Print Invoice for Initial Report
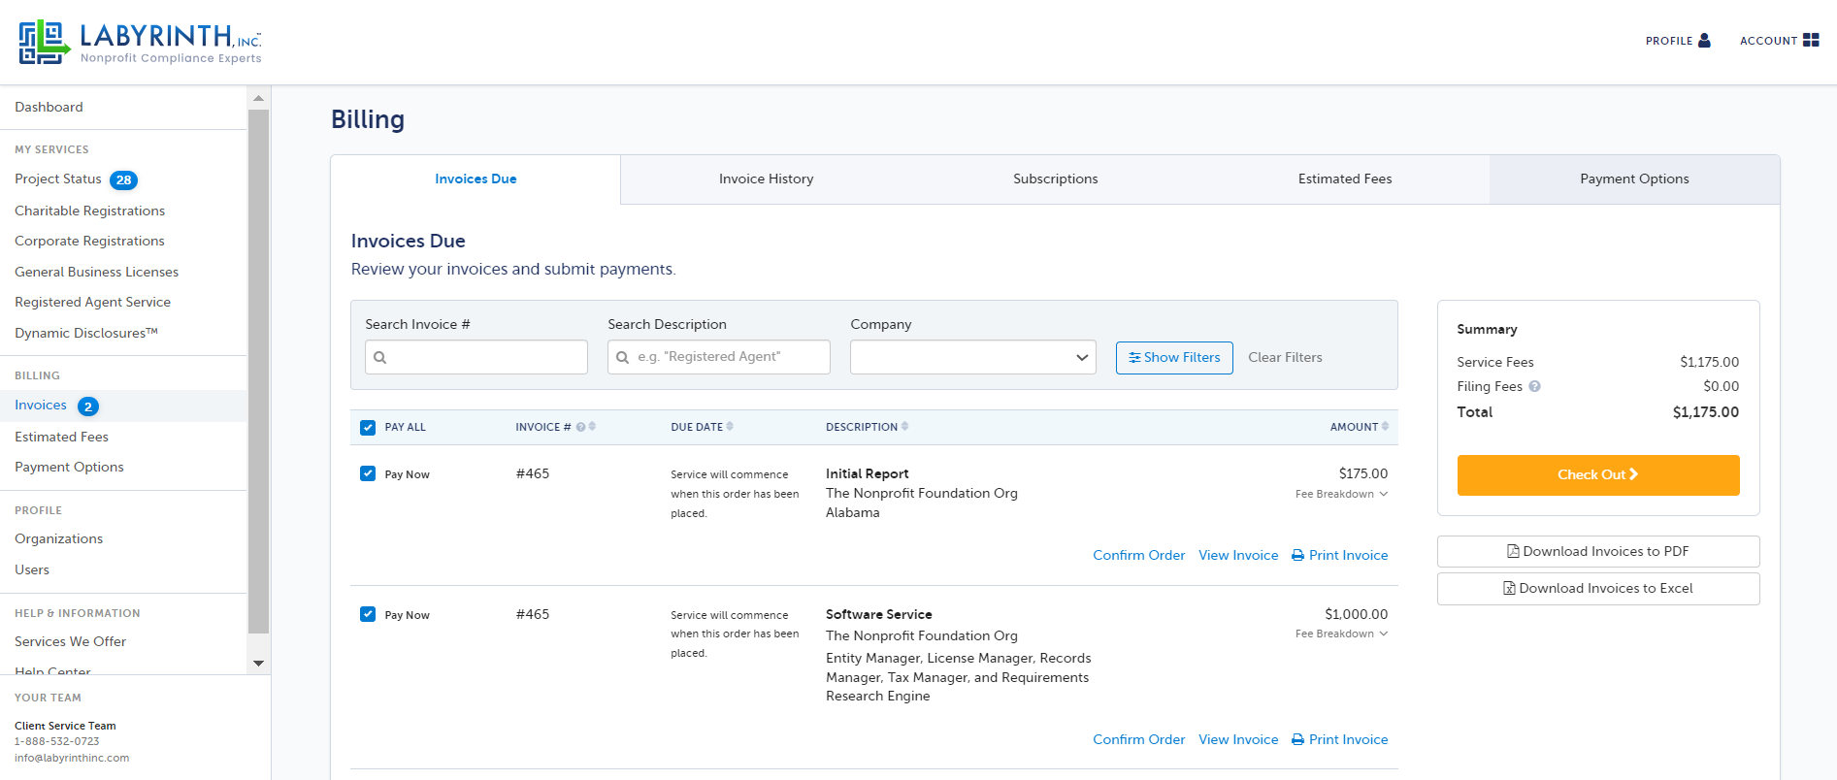 tap(1340, 555)
